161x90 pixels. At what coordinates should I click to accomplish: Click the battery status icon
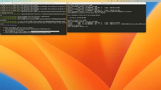[x=138, y=1]
